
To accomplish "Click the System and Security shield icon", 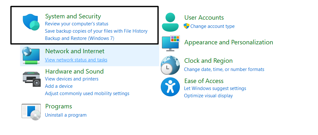I will click(x=31, y=22).
